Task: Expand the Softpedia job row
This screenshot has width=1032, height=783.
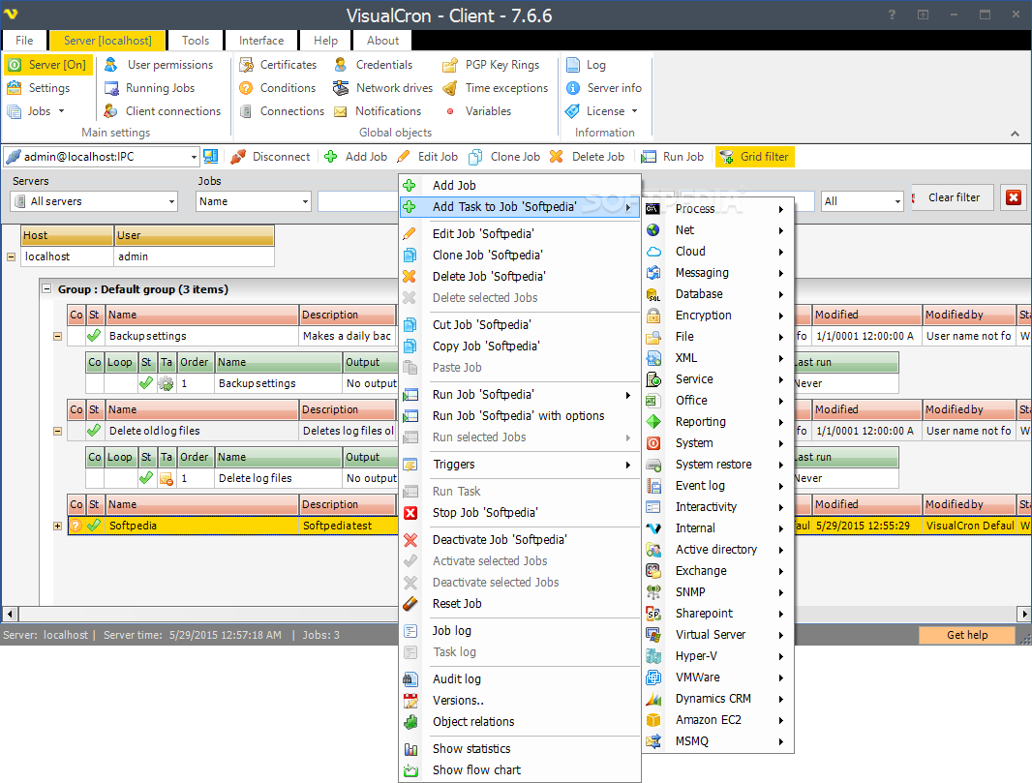Action: tap(57, 526)
